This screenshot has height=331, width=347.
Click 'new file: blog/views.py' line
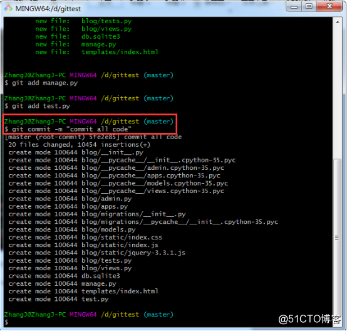pyautogui.click(x=83, y=29)
